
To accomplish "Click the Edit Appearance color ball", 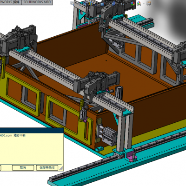I will coord(133,3).
